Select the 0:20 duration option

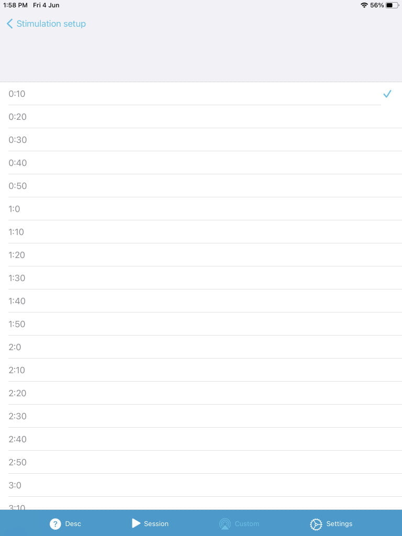click(x=201, y=117)
